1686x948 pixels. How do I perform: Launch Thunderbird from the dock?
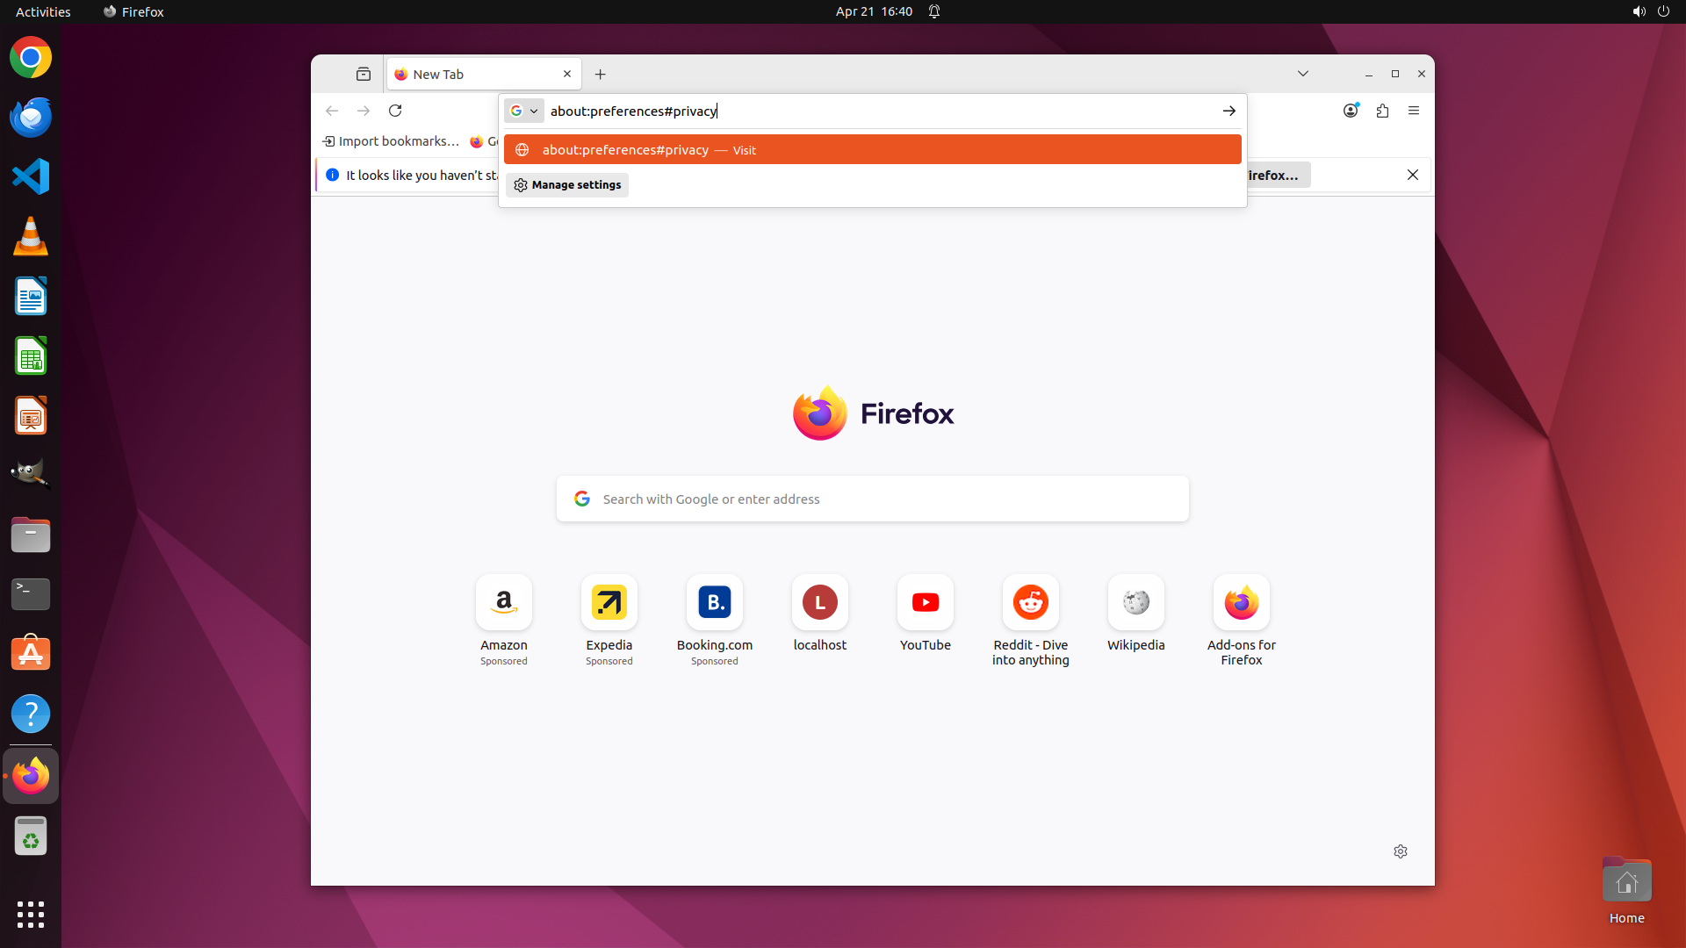31,117
